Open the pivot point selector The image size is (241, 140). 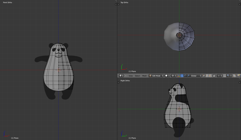[174, 76]
